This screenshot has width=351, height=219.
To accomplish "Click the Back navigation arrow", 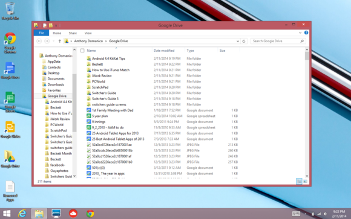I will (39, 41).
